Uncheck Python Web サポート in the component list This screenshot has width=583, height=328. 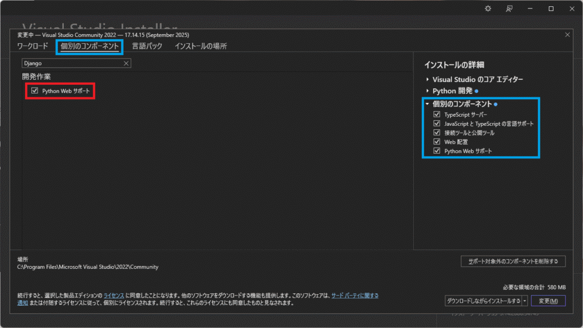tap(35, 91)
